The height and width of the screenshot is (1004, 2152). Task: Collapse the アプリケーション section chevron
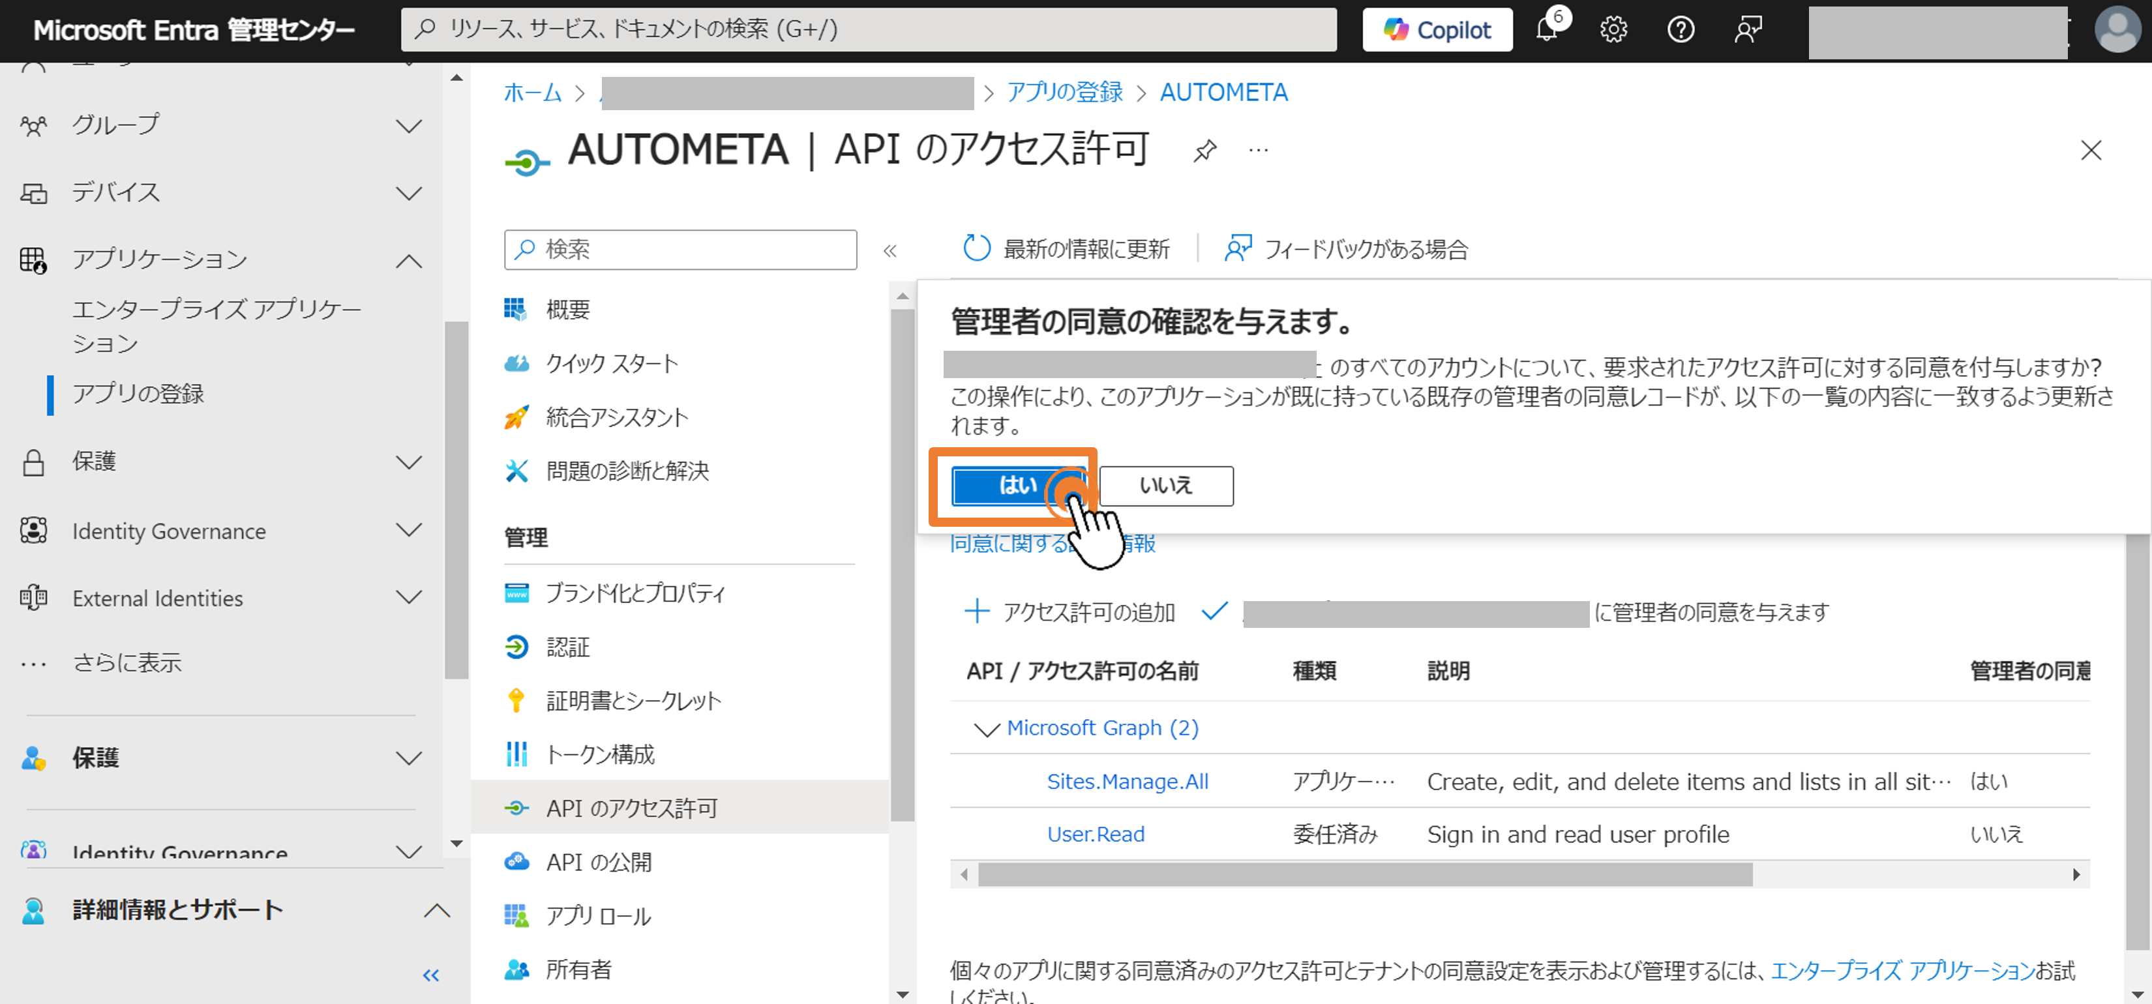tap(408, 261)
